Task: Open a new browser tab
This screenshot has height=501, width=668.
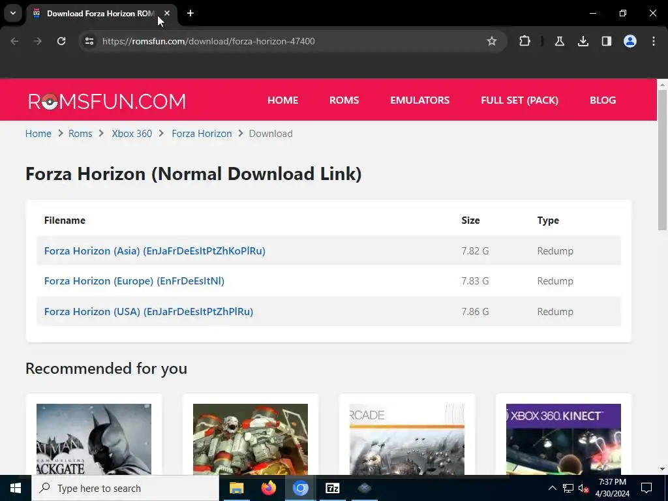Action: coord(190,13)
